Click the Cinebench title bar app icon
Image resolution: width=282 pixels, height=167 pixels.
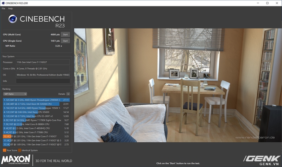3,3
